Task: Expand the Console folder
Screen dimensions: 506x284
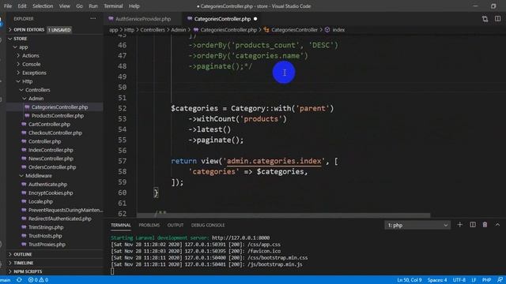Action: [32, 64]
